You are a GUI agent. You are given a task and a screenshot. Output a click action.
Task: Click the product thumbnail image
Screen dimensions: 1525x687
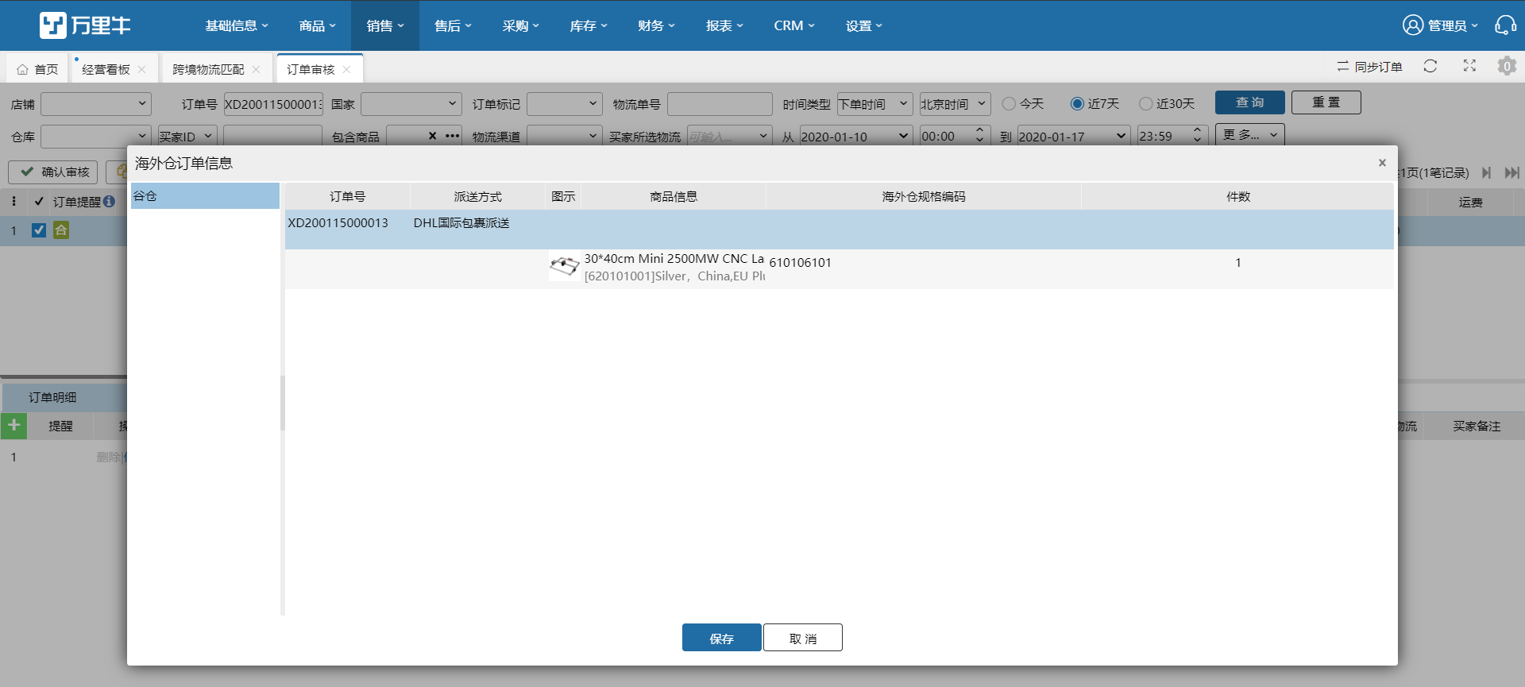click(565, 266)
